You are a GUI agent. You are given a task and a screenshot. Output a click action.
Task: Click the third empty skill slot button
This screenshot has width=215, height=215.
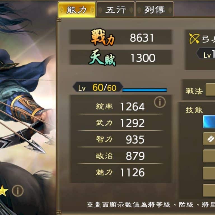pyautogui.click(x=209, y=190)
